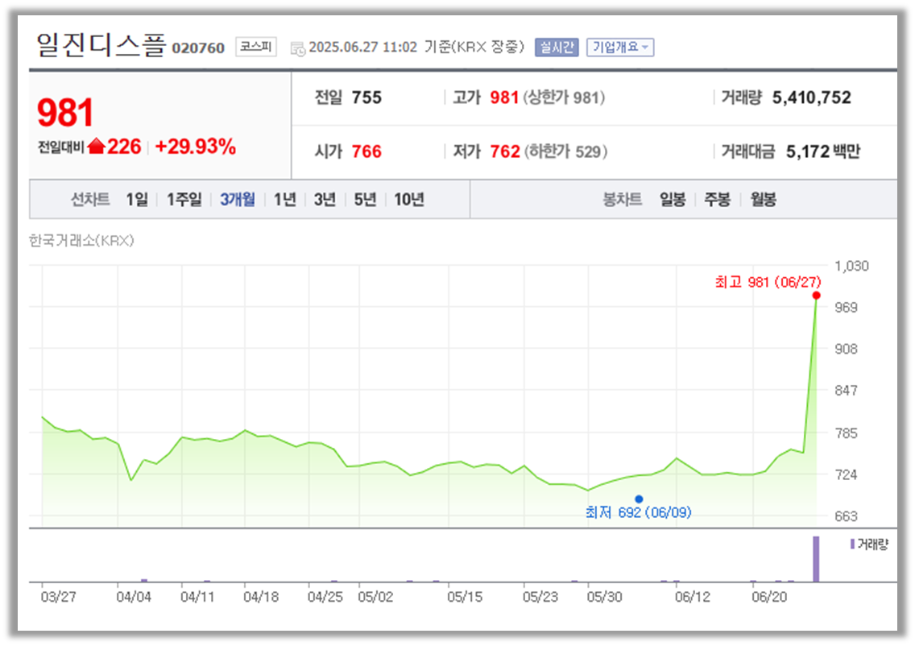The width and height of the screenshot is (915, 646).
Task: Click the 최고 981 (06/27) label
Action: tap(768, 283)
